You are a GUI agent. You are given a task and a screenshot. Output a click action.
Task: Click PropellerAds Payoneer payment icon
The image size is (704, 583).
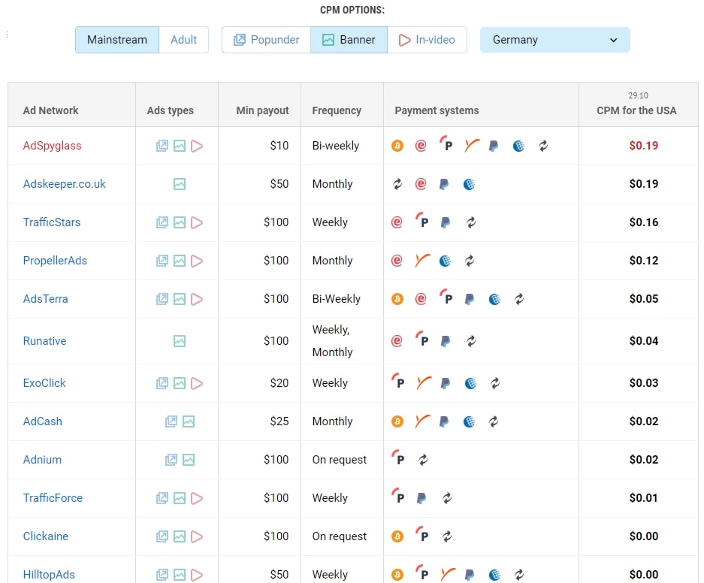pos(422,260)
